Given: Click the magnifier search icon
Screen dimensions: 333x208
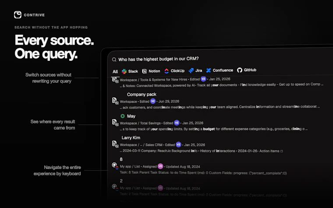Looking at the screenshot, I should click(114, 60).
